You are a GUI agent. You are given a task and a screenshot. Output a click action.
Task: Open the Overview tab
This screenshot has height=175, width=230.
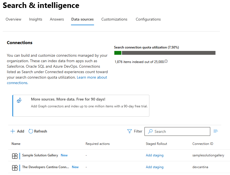coord(13,19)
